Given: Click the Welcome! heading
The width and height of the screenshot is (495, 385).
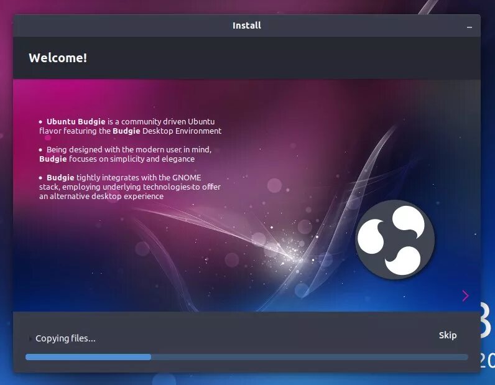Looking at the screenshot, I should click(x=58, y=58).
